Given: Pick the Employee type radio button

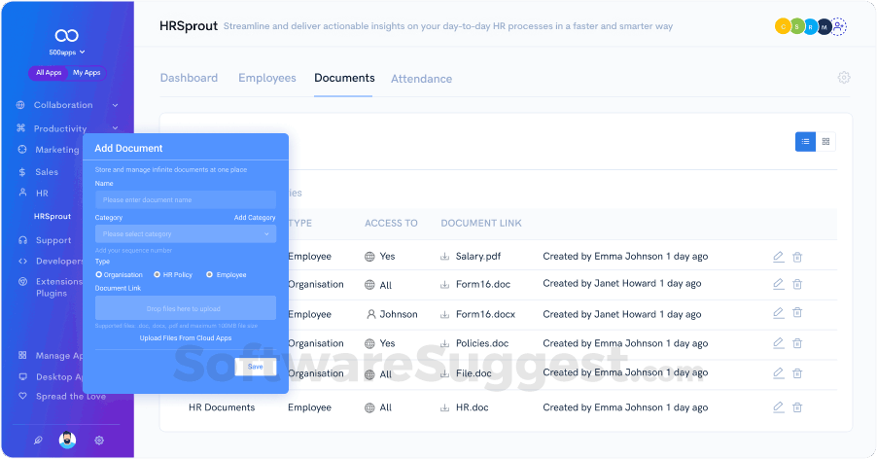Looking at the screenshot, I should (209, 275).
